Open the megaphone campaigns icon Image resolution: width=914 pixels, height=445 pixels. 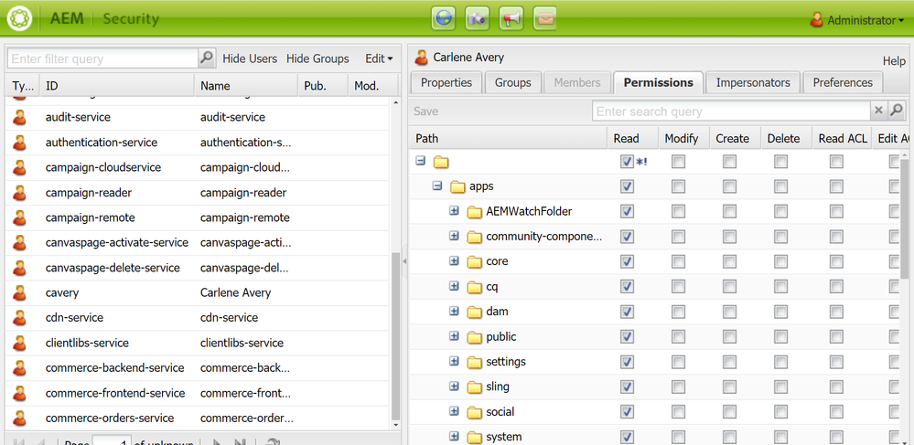pyautogui.click(x=511, y=18)
